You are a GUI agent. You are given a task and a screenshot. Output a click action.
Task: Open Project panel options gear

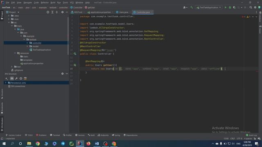(x=62, y=12)
